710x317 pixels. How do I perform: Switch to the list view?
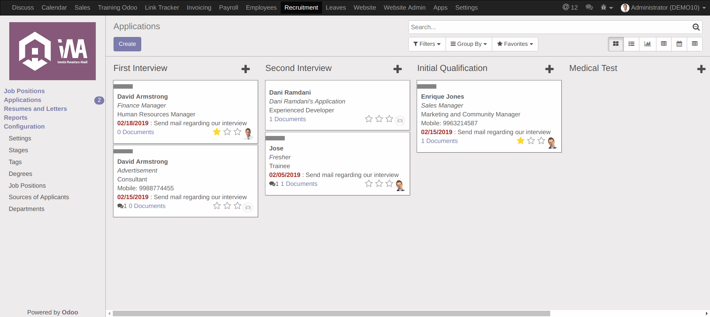tap(631, 44)
